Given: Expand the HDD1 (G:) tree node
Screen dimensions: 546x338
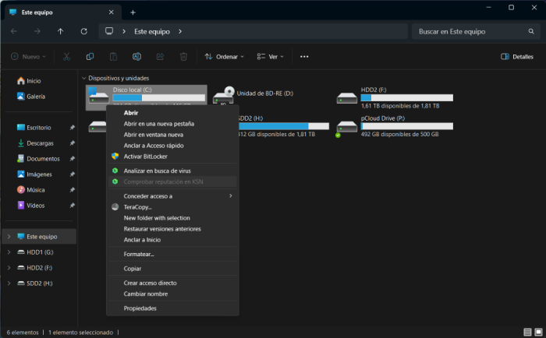Looking at the screenshot, I should 9,252.
